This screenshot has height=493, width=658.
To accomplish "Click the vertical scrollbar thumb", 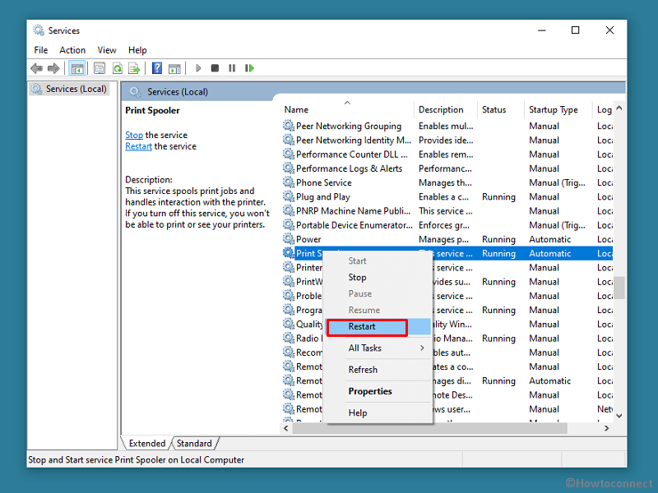I will (619, 288).
